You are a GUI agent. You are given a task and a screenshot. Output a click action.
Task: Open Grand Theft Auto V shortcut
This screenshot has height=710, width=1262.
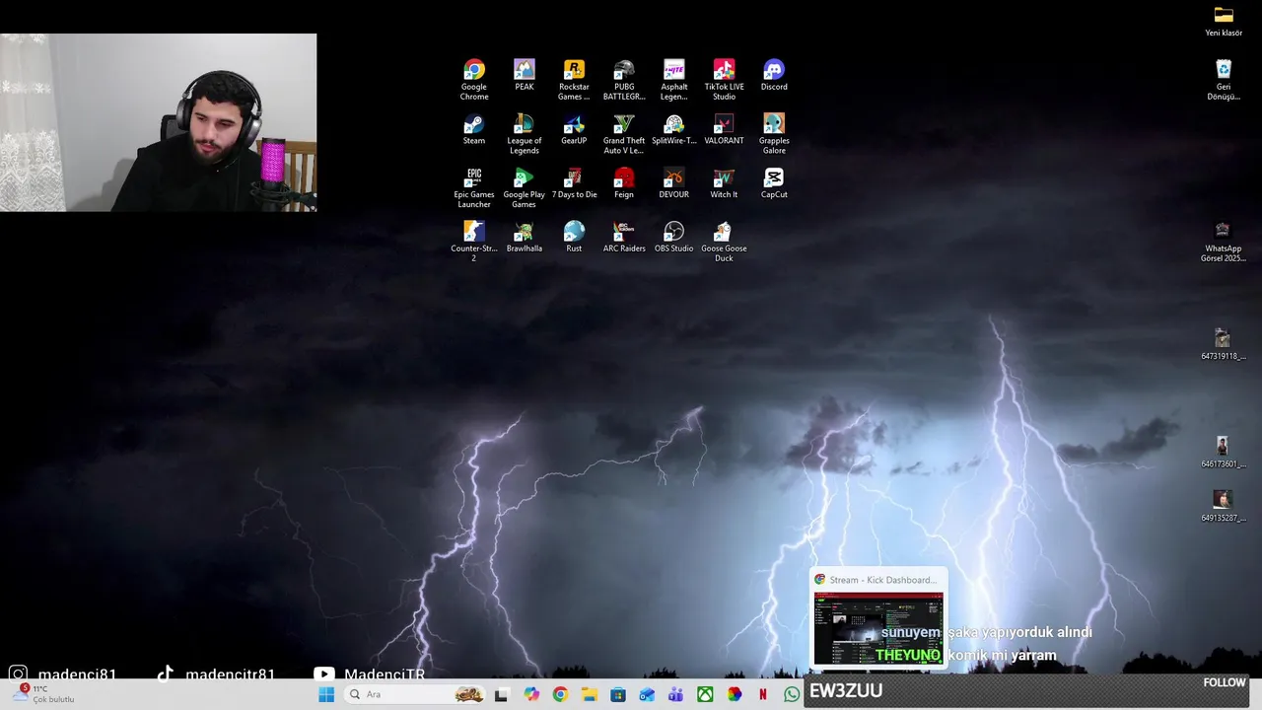624,134
